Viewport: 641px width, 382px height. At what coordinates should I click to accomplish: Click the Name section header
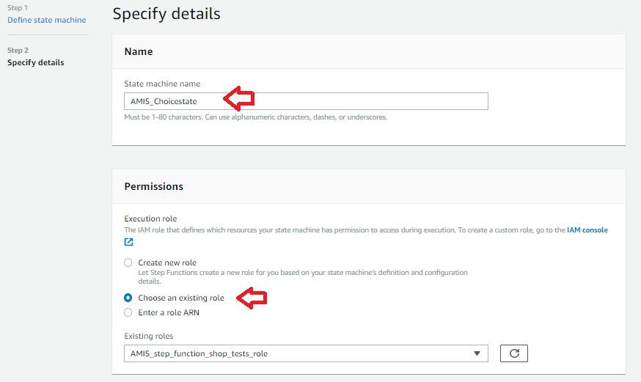click(x=139, y=51)
